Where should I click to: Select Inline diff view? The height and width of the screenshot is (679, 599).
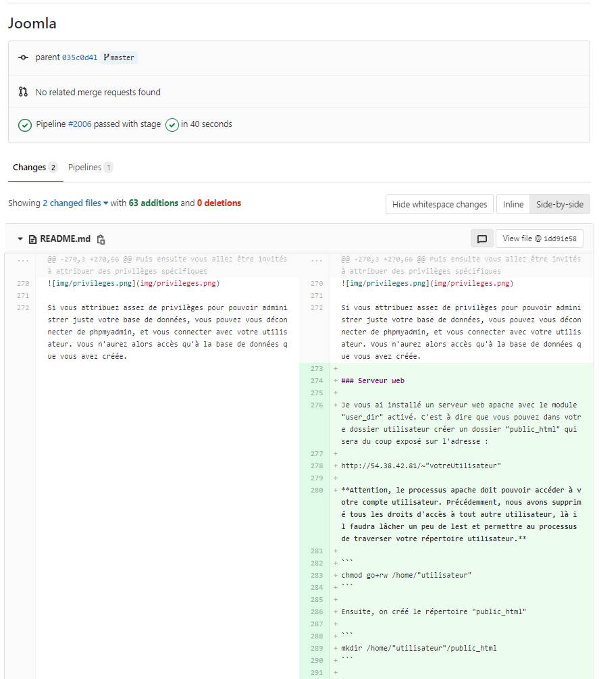pyautogui.click(x=513, y=205)
